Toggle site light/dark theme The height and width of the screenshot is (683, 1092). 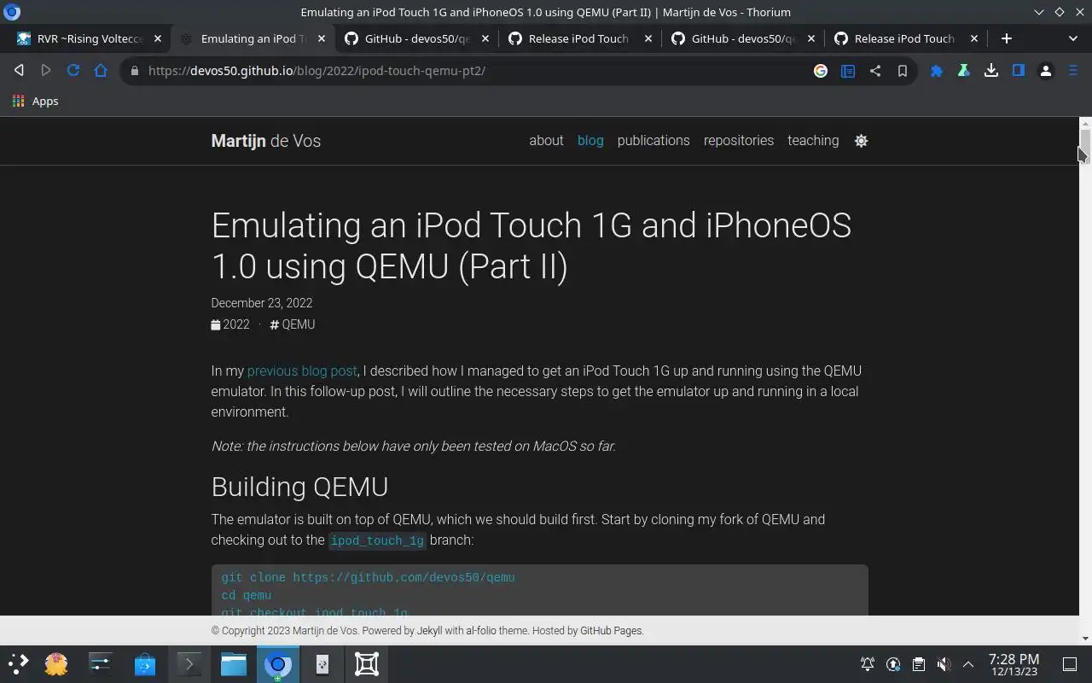coord(862,141)
